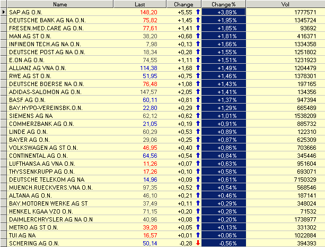Sort by Change% column header
Screen dimensions: 325x247
click(224, 4)
